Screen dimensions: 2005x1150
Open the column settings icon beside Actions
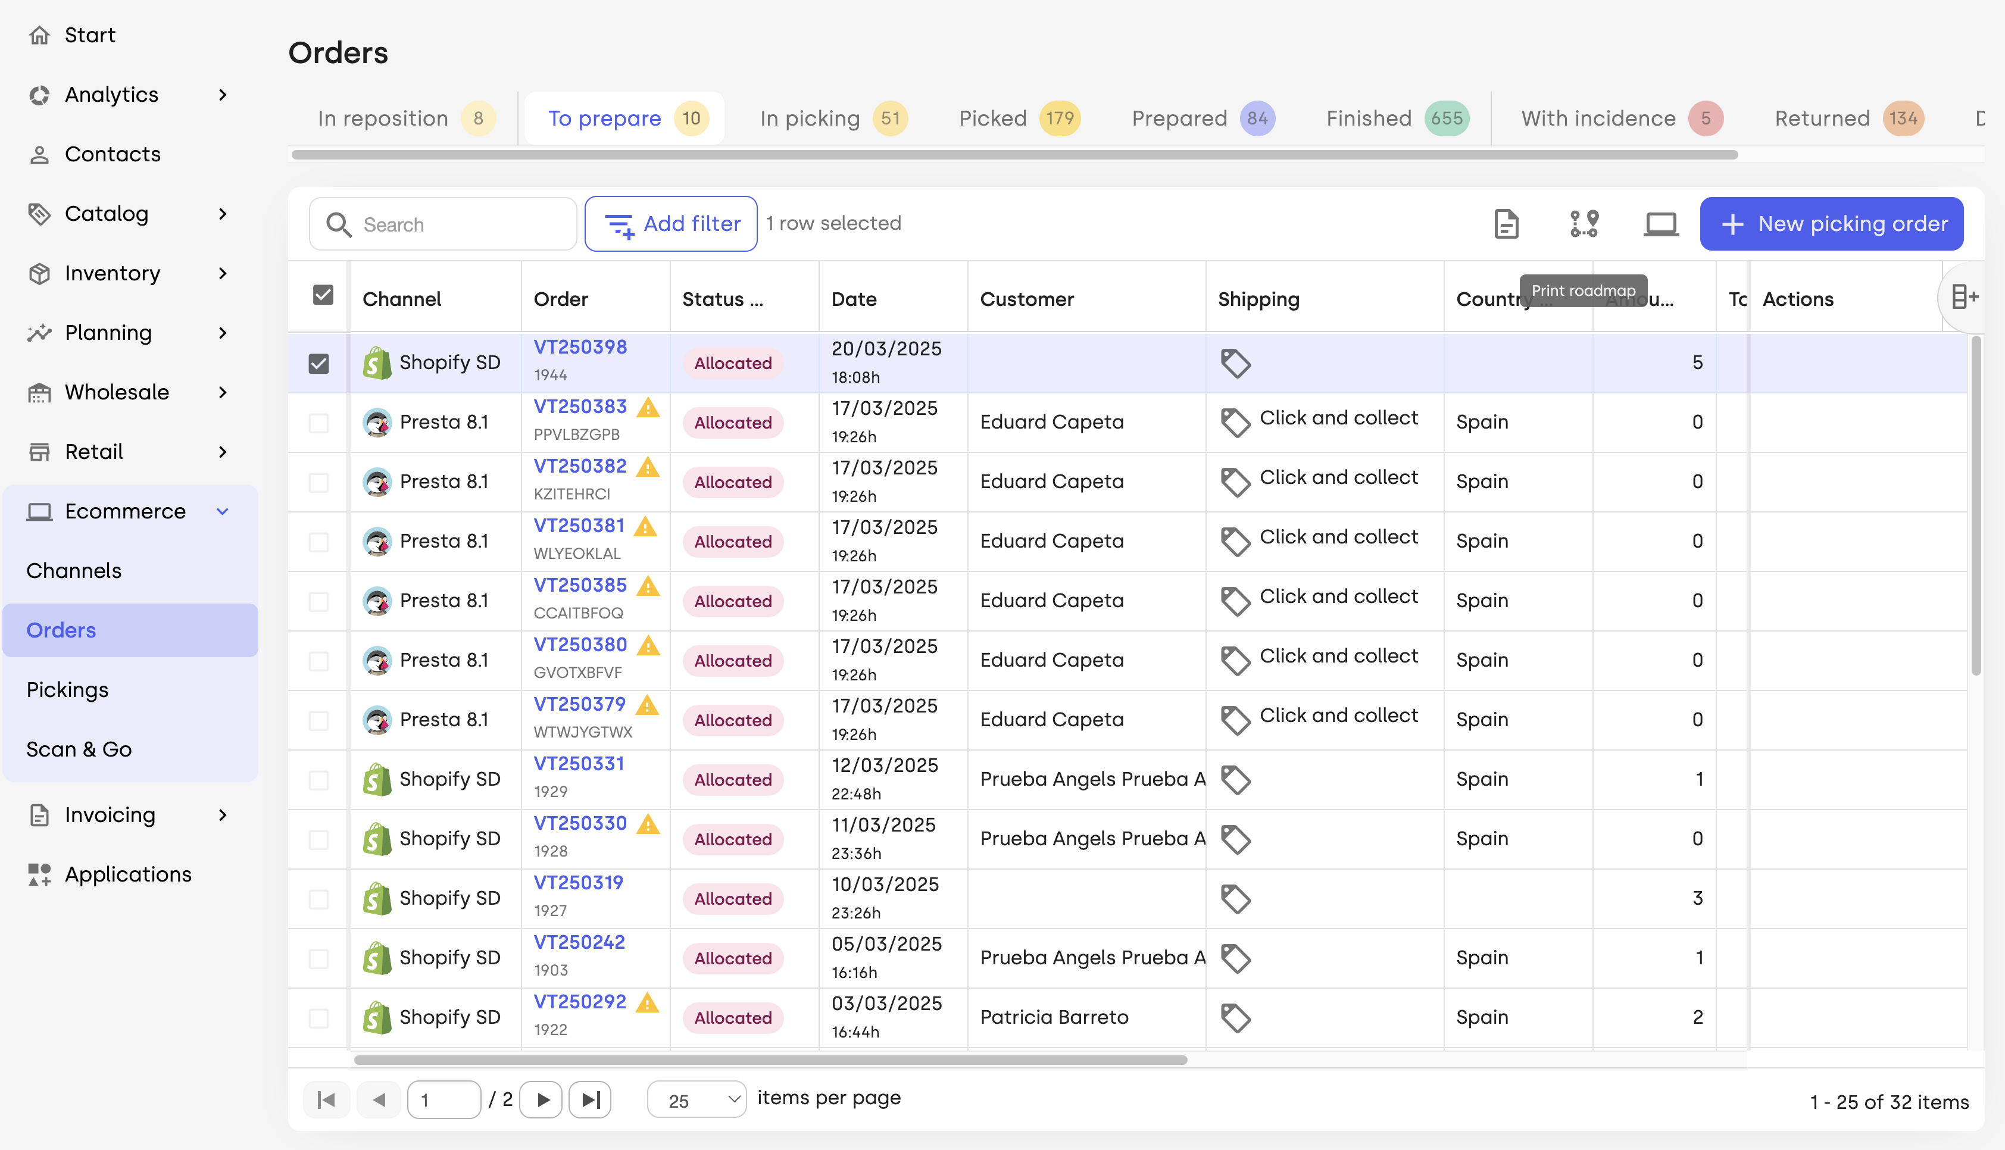1964,298
